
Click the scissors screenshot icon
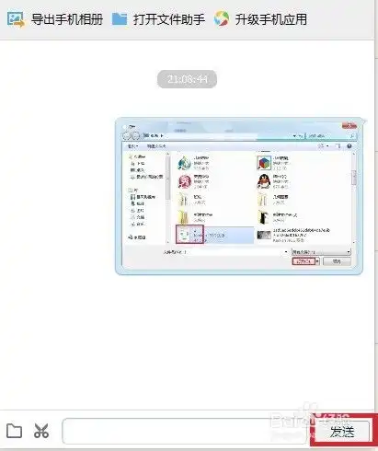(x=41, y=431)
